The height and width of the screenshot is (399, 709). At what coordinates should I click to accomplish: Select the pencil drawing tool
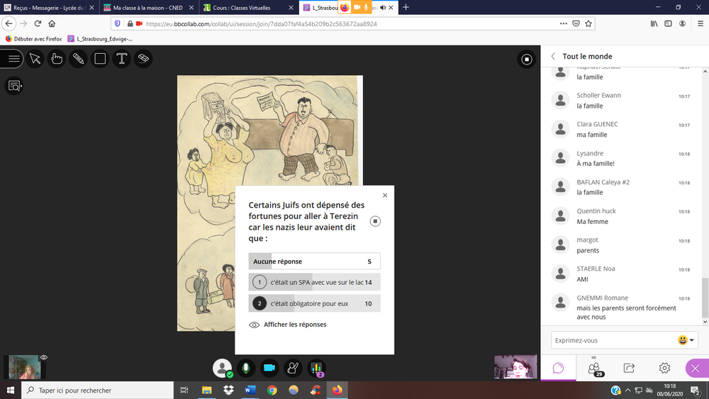pos(78,59)
